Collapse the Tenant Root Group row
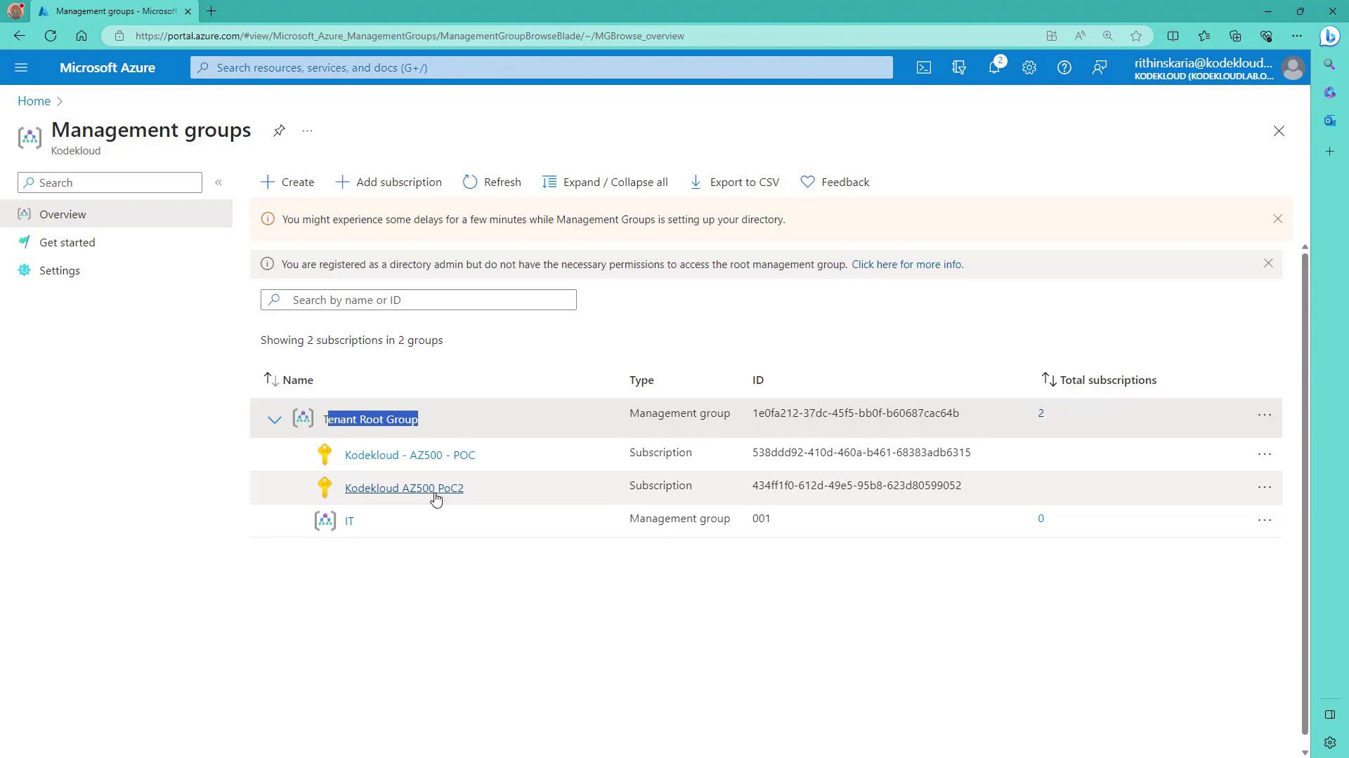 click(275, 420)
